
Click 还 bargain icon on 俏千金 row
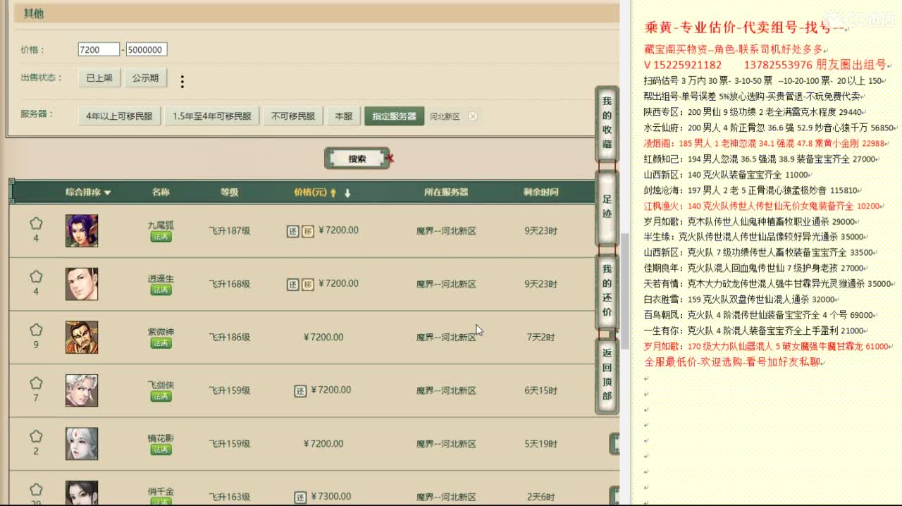(x=300, y=497)
